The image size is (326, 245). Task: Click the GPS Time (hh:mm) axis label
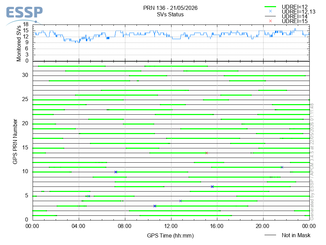(x=170, y=235)
